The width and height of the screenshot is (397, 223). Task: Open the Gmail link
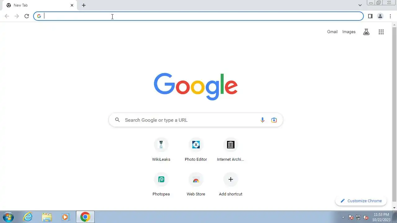tap(332, 32)
